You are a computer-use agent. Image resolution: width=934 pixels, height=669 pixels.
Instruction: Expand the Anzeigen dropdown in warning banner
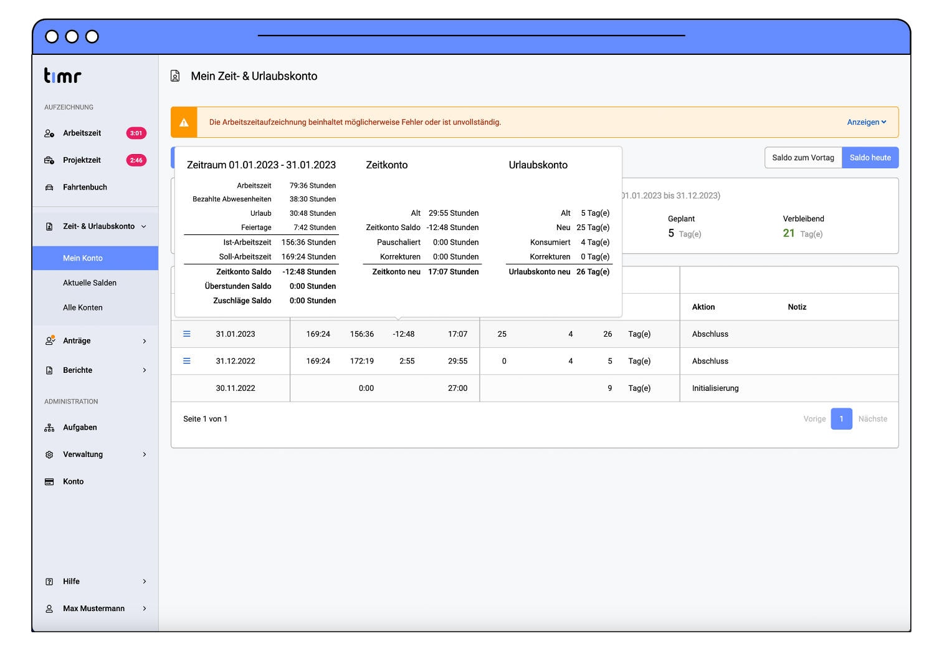click(x=866, y=122)
